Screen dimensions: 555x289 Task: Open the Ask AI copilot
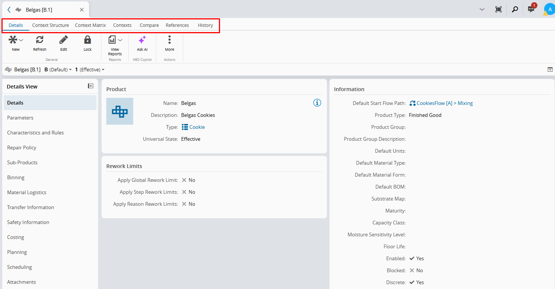142,40
